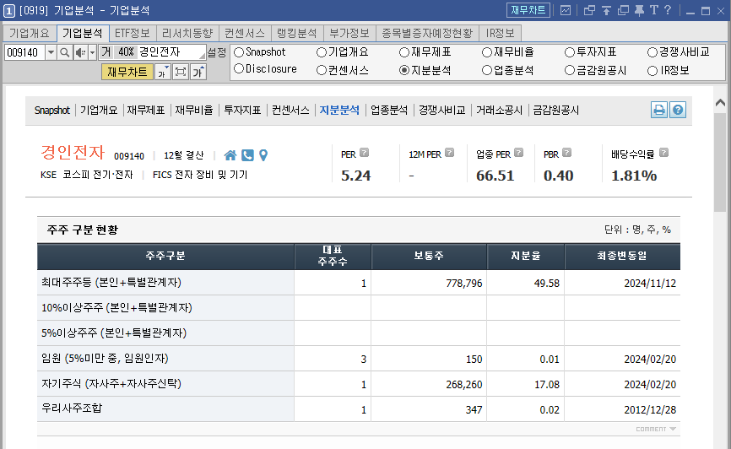Select the 컨센서스 radio button
Image resolution: width=731 pixels, height=449 pixels.
pos(322,70)
